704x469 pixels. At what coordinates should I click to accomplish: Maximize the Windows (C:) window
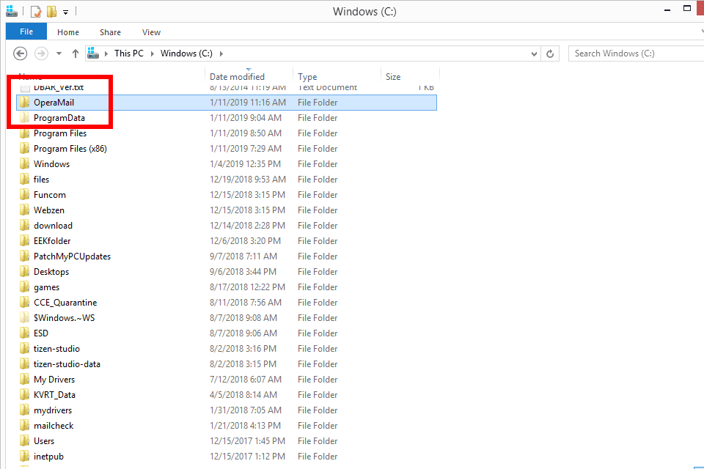click(x=687, y=9)
